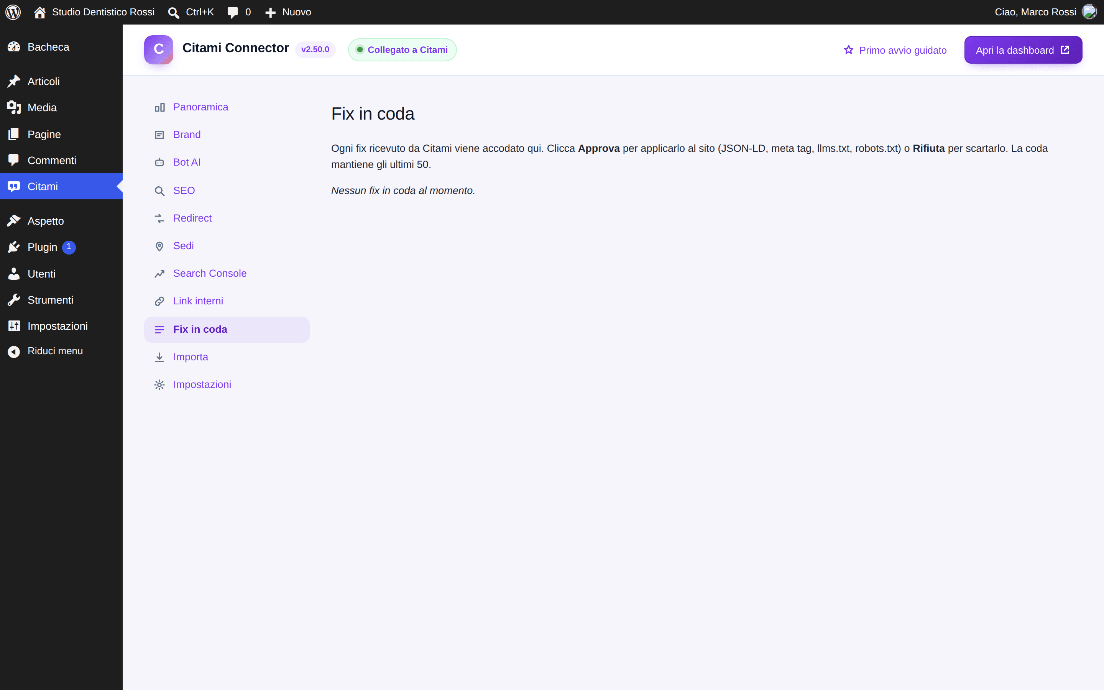This screenshot has height=690, width=1104.
Task: Click the Redirect arrows icon
Action: coord(159,219)
